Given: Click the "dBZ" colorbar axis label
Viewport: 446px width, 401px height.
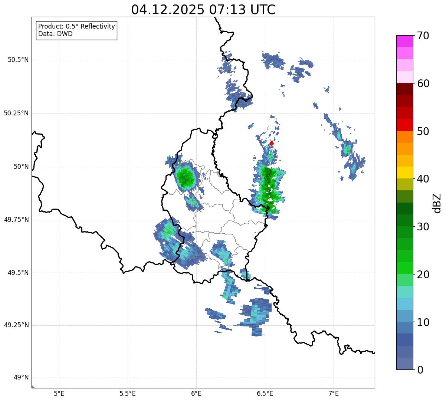Looking at the screenshot, I should pos(437,203).
